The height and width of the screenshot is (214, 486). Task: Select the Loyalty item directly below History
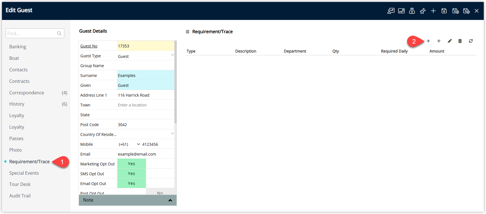point(17,115)
